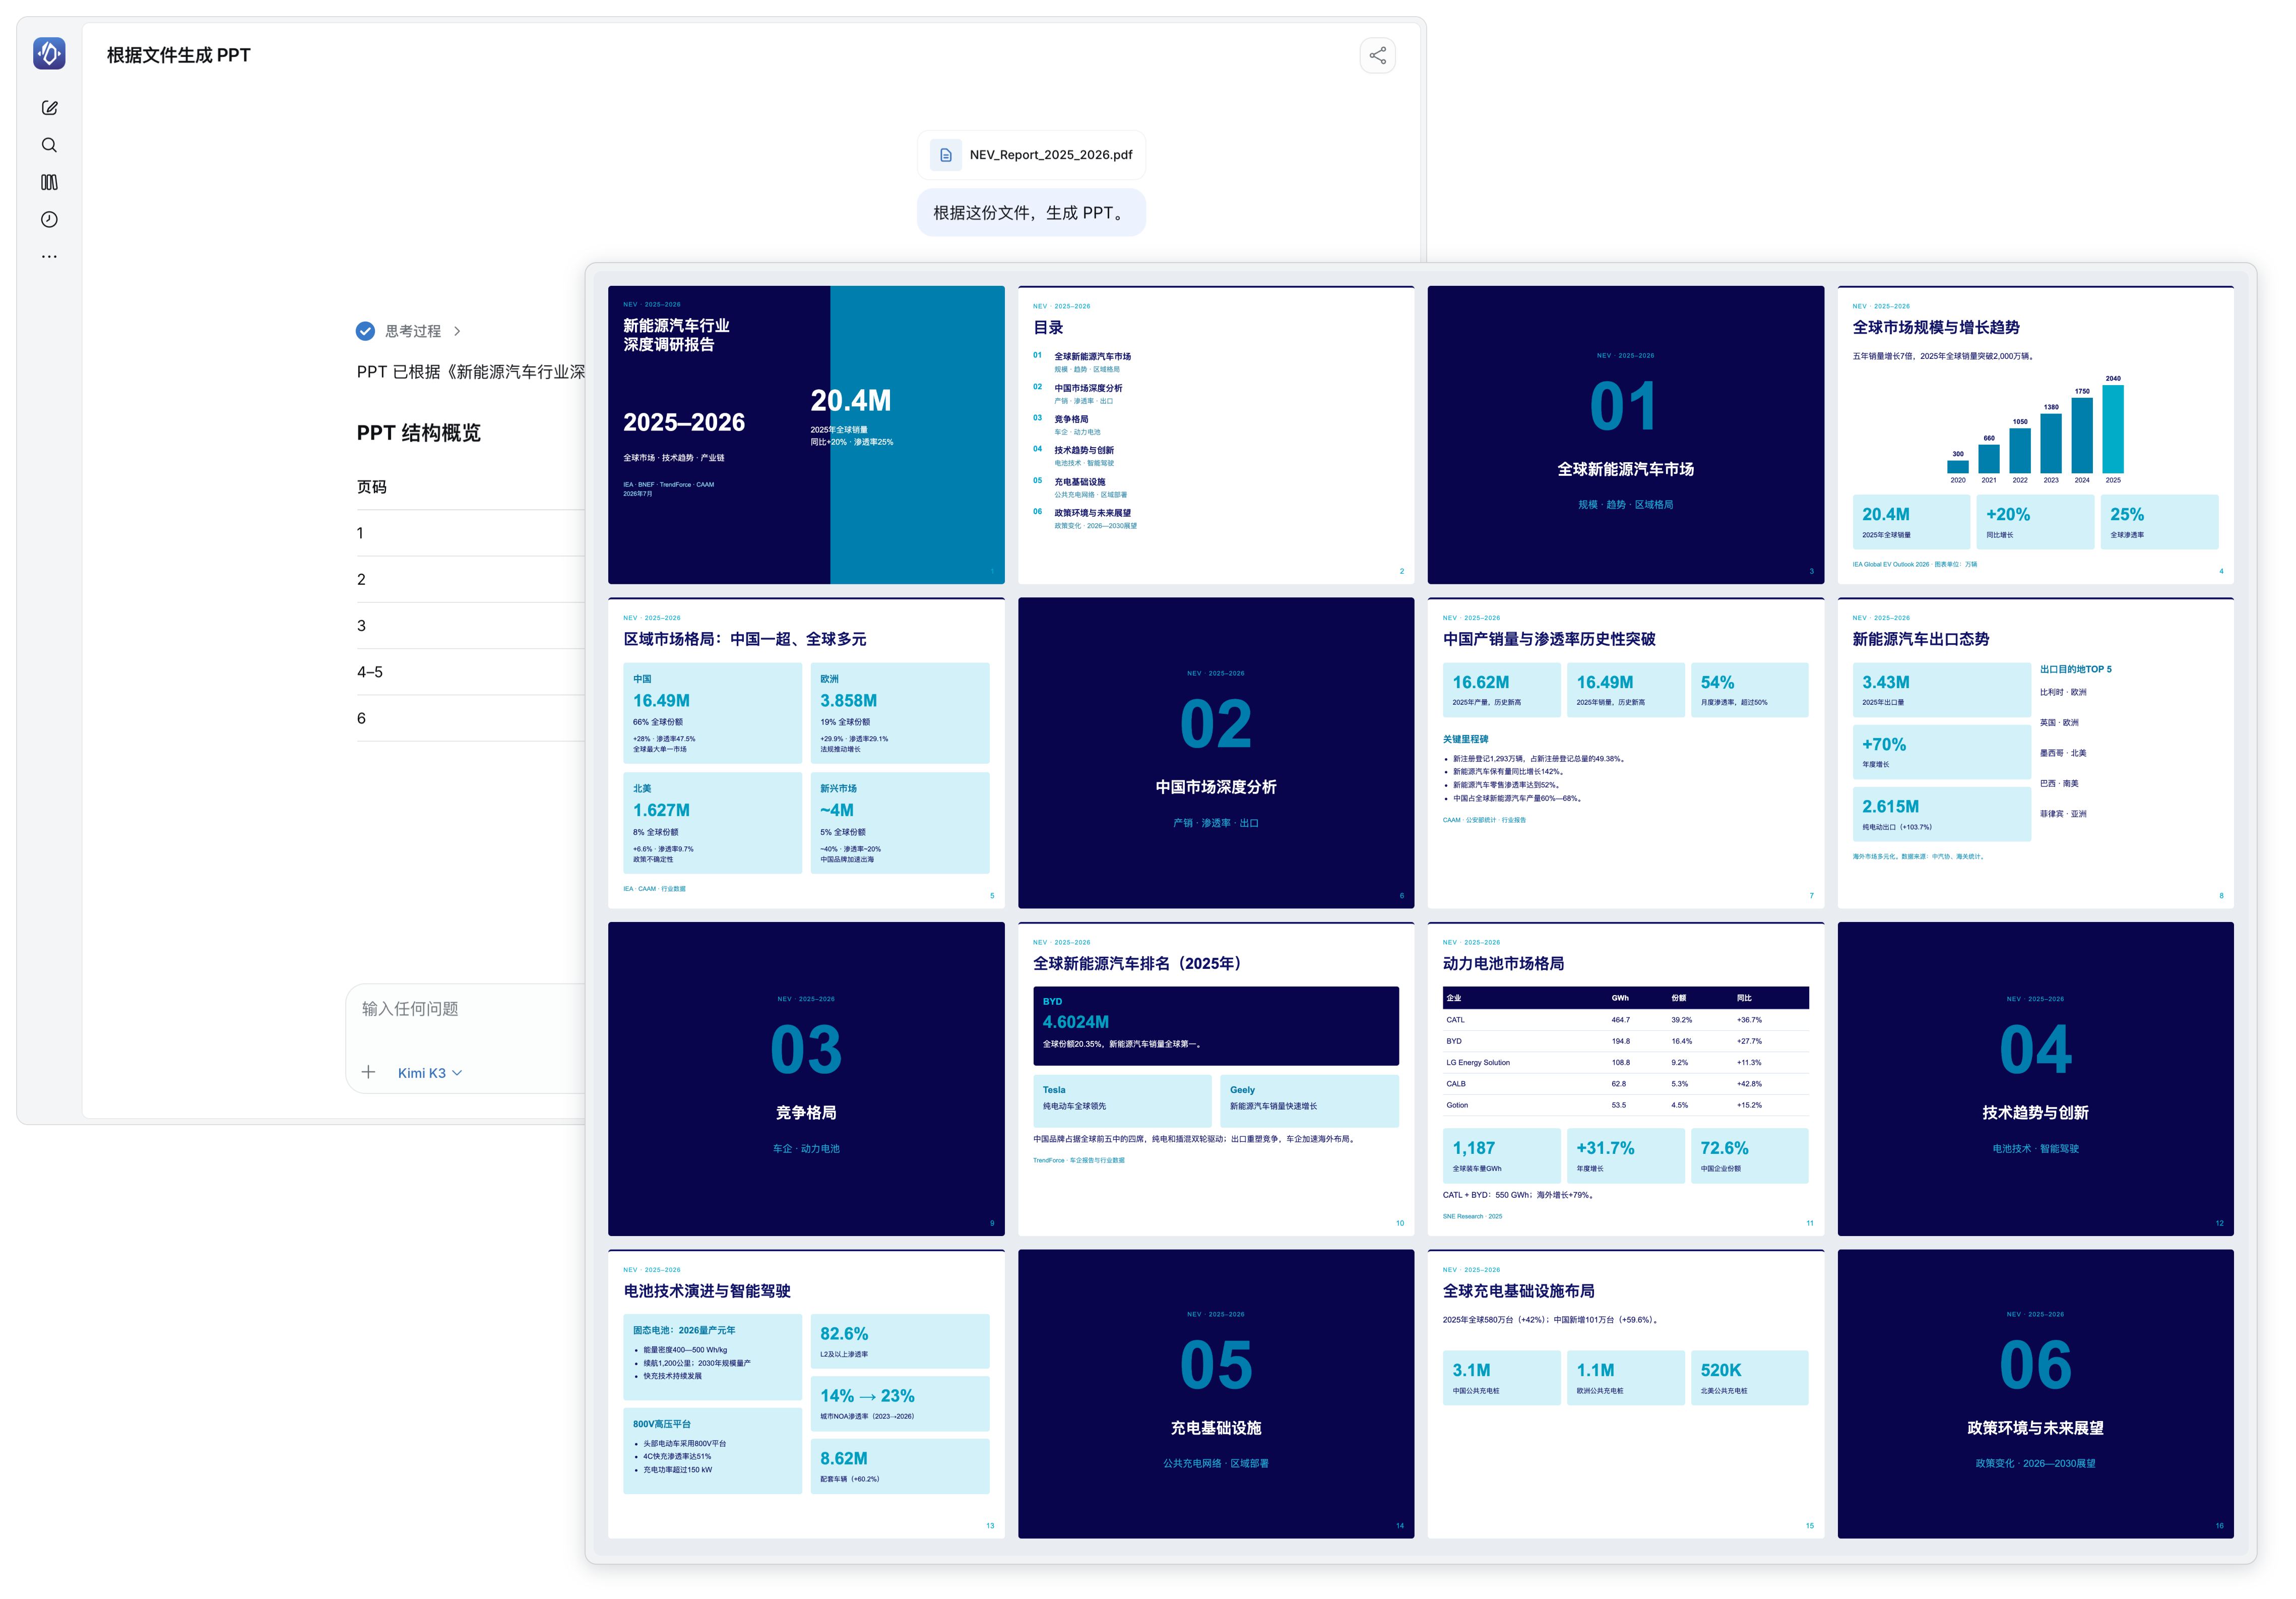Click the chat title 根据文件生成 PPT
This screenshot has height=1599, width=2296.
[179, 55]
